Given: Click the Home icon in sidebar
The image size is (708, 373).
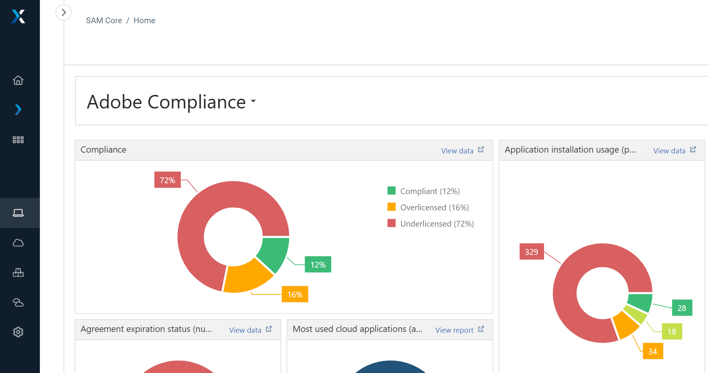Looking at the screenshot, I should point(18,80).
